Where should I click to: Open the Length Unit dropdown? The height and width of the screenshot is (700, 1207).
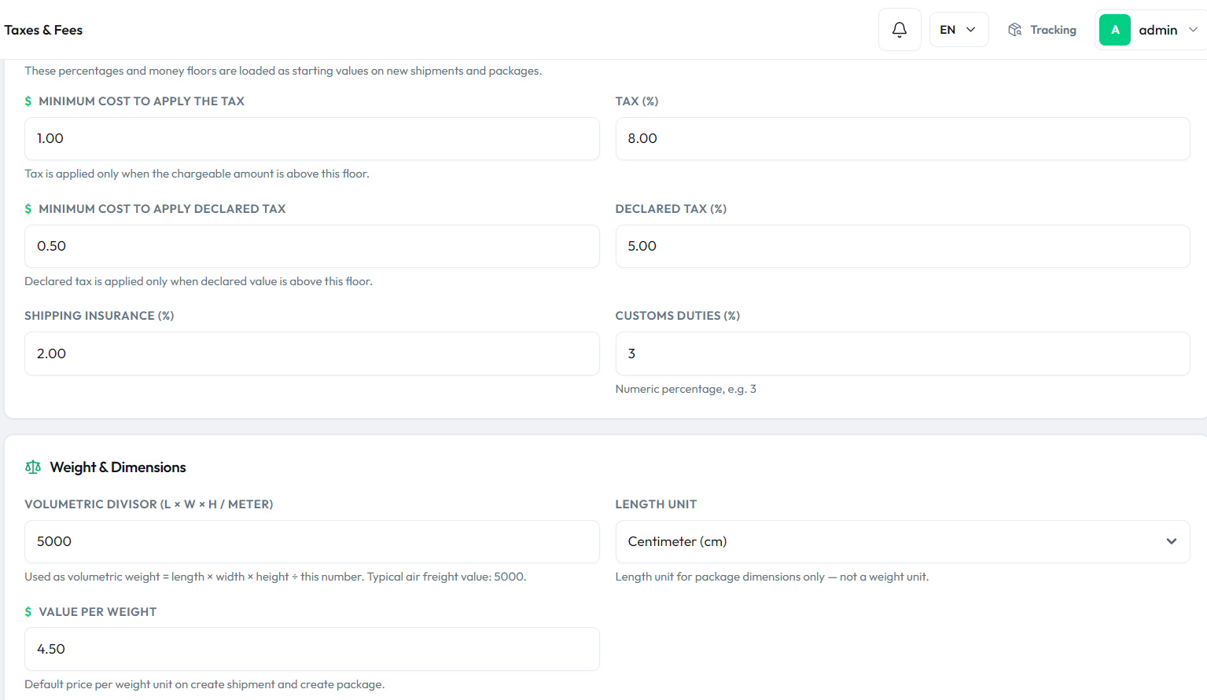pyautogui.click(x=902, y=541)
